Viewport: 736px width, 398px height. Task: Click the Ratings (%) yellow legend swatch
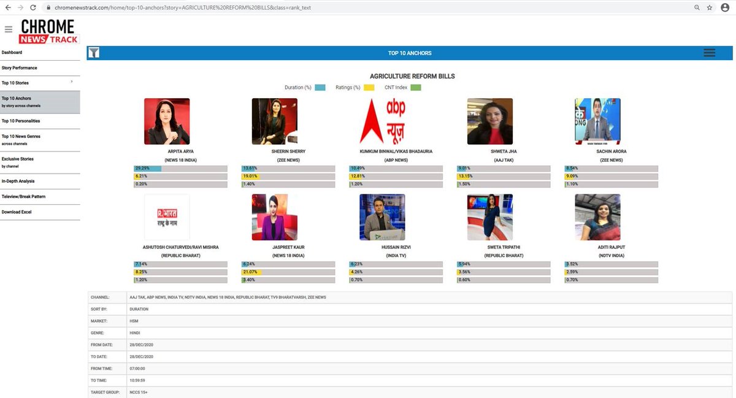[x=369, y=88]
